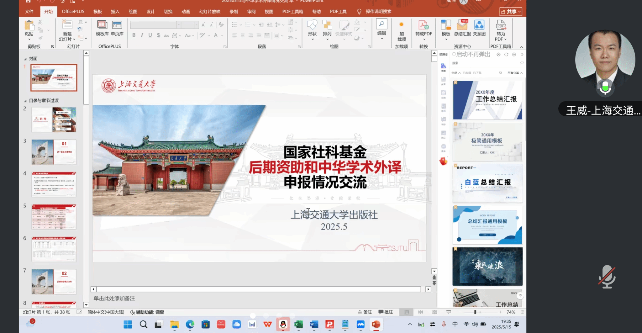This screenshot has width=642, height=333.
Task: Toggle the 批注 comments pane
Action: [x=386, y=312]
